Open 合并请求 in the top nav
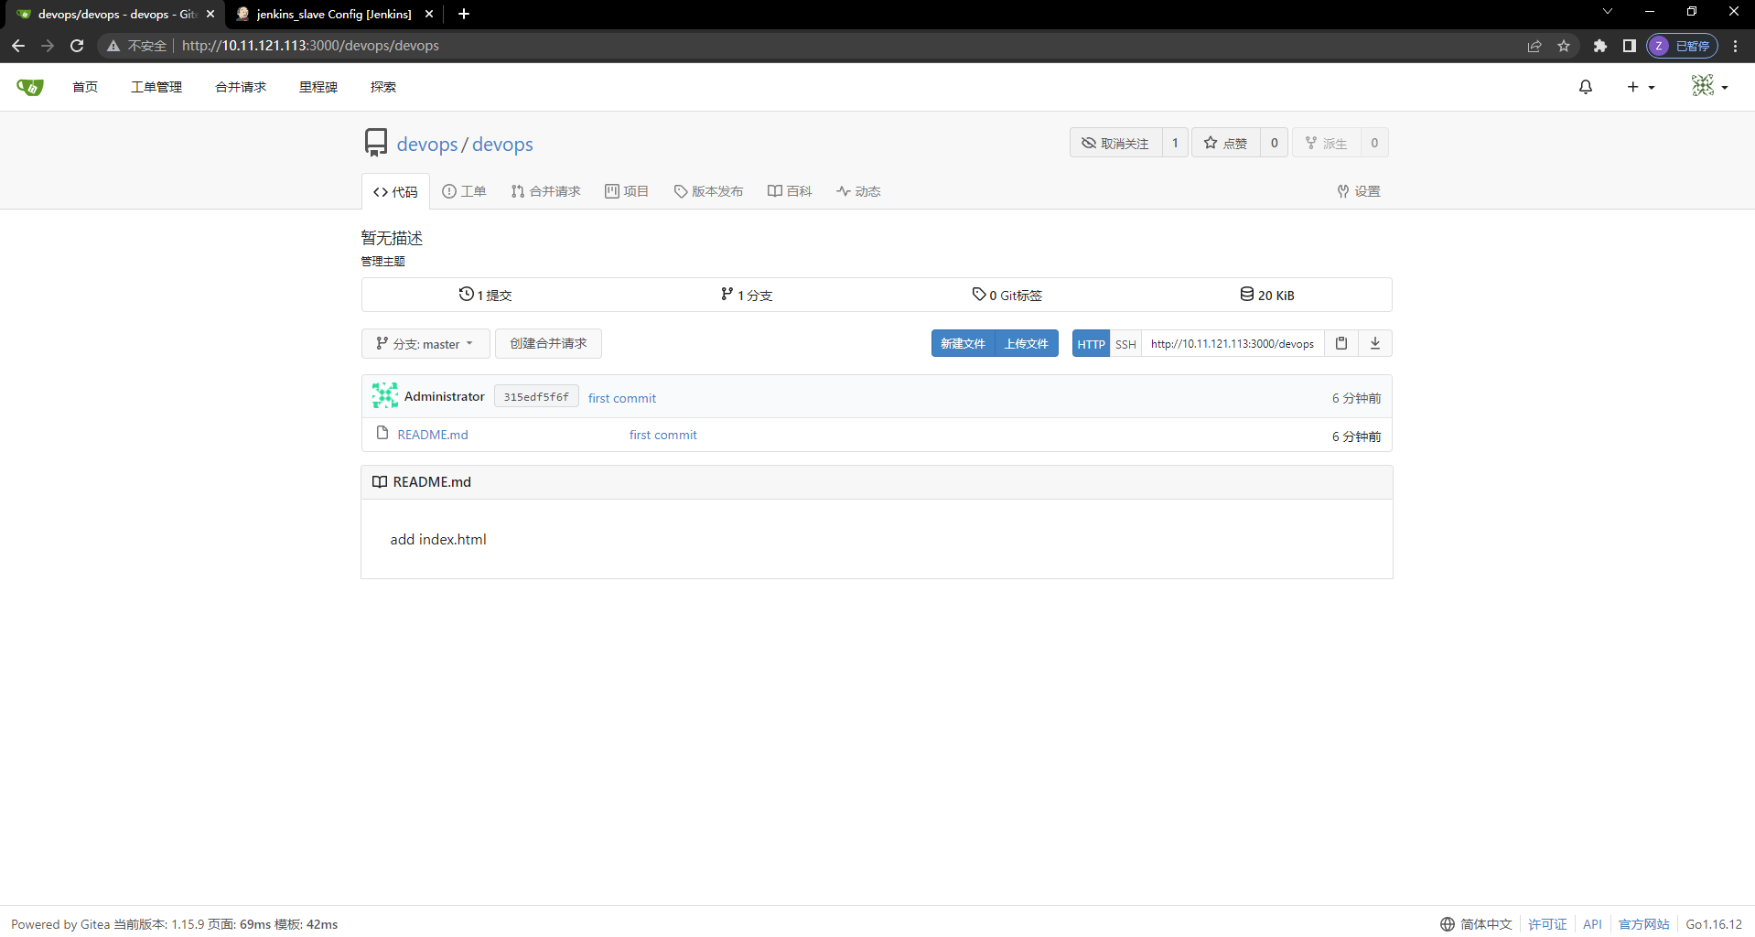The image size is (1755, 937). (241, 87)
